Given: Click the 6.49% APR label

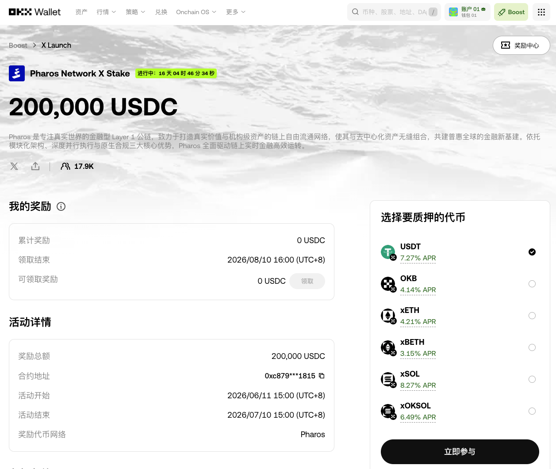Looking at the screenshot, I should pyautogui.click(x=418, y=417).
